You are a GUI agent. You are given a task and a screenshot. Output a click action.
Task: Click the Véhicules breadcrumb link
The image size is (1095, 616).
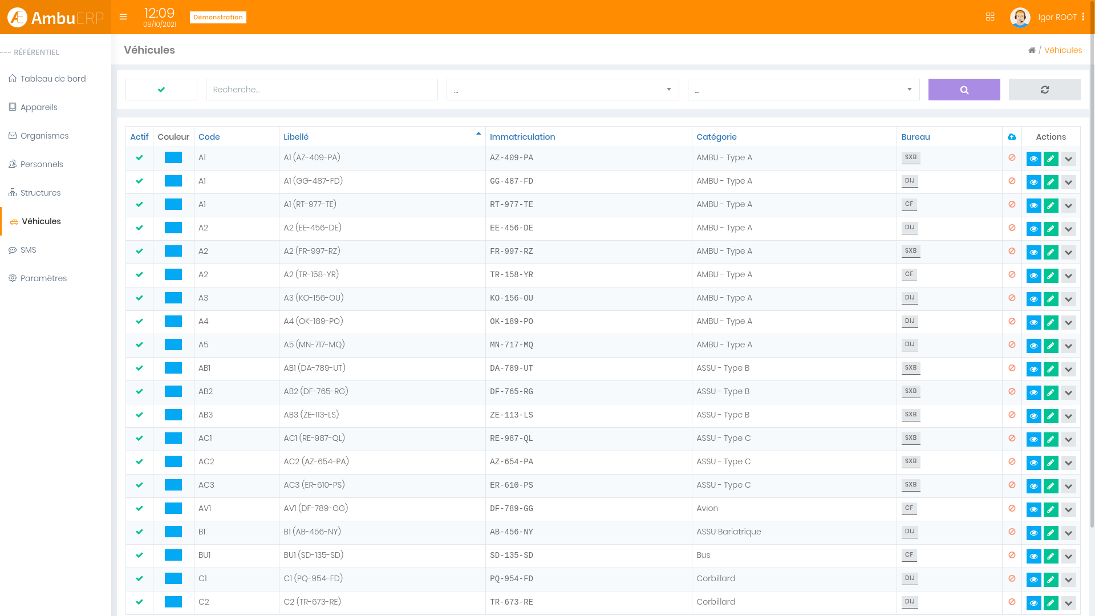[x=1063, y=50]
